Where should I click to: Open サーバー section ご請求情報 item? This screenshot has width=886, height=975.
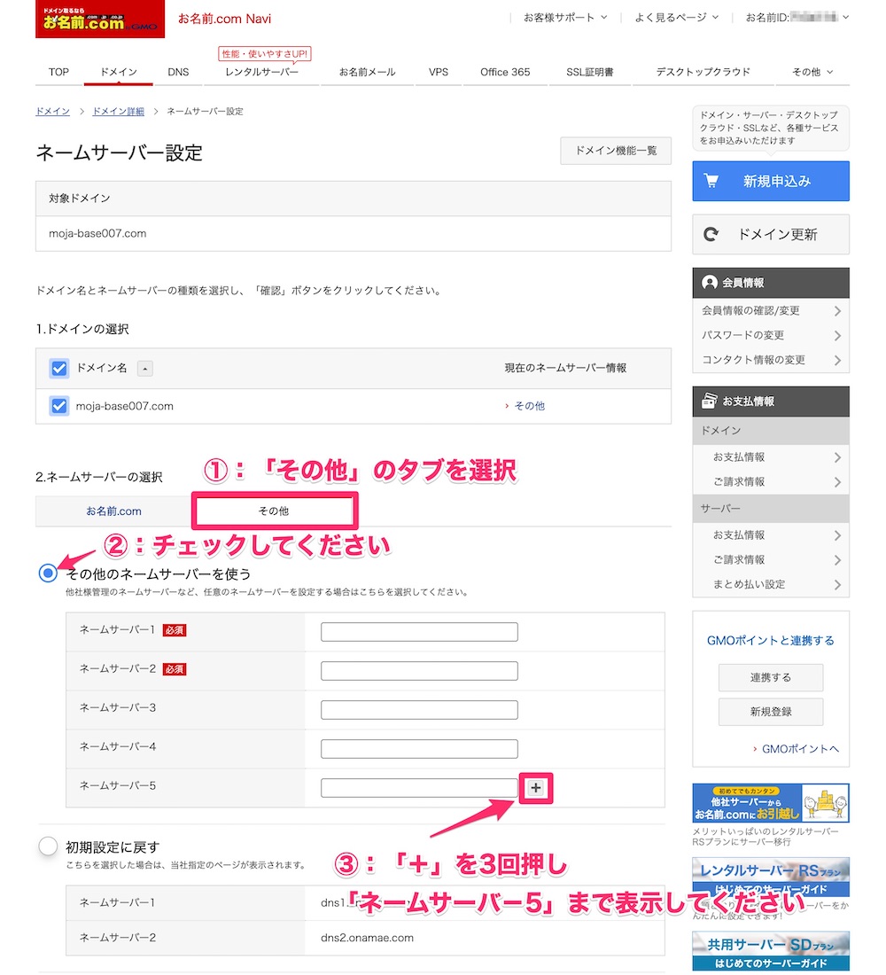pyautogui.click(x=770, y=559)
